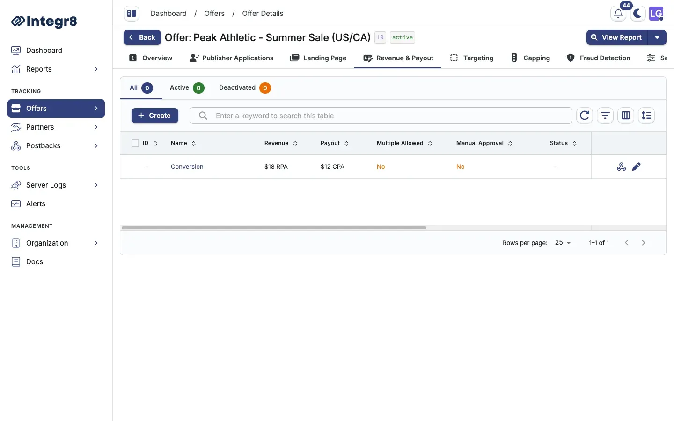The height and width of the screenshot is (421, 674).
Task: Edit the Conversion row with pencil icon
Action: (637, 167)
